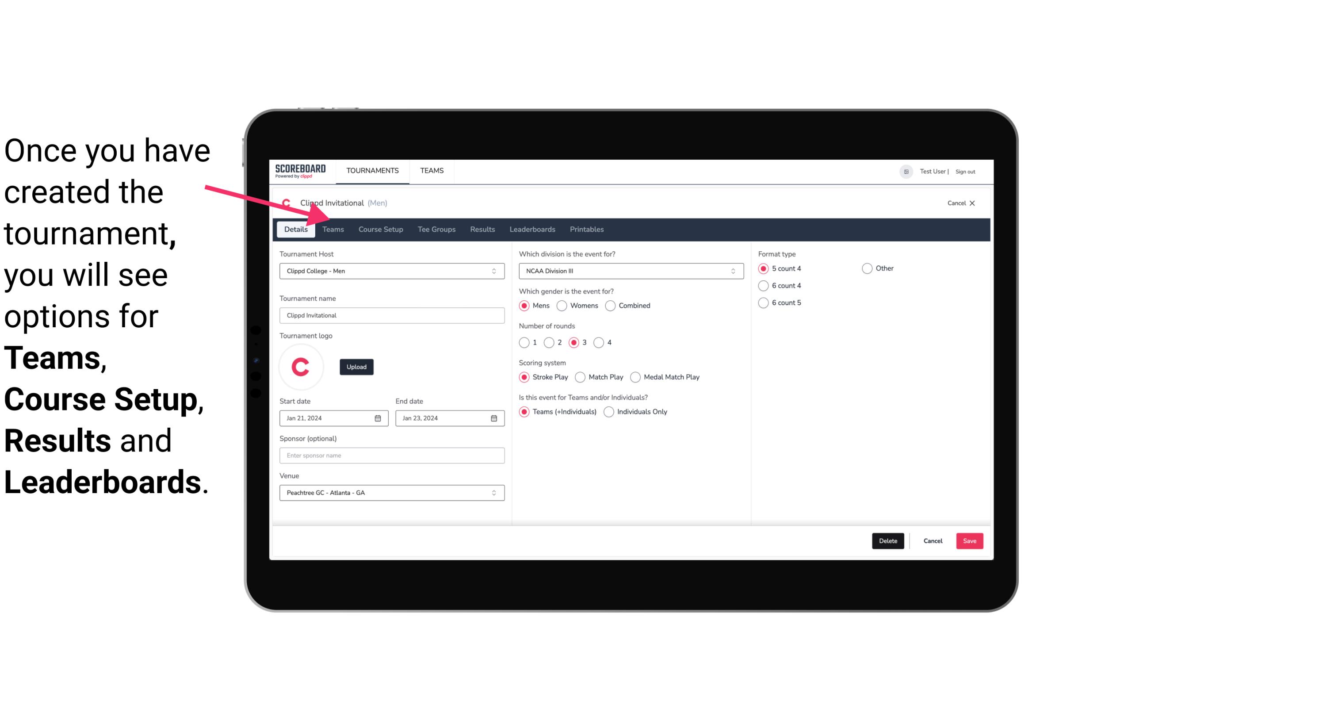Click the Upload logo button icon

356,366
